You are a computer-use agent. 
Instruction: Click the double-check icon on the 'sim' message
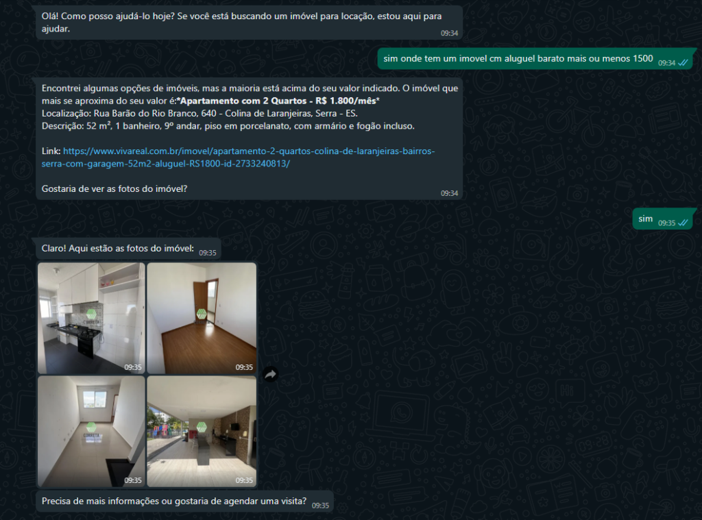683,223
